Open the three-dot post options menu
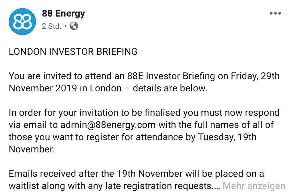 (x=275, y=13)
